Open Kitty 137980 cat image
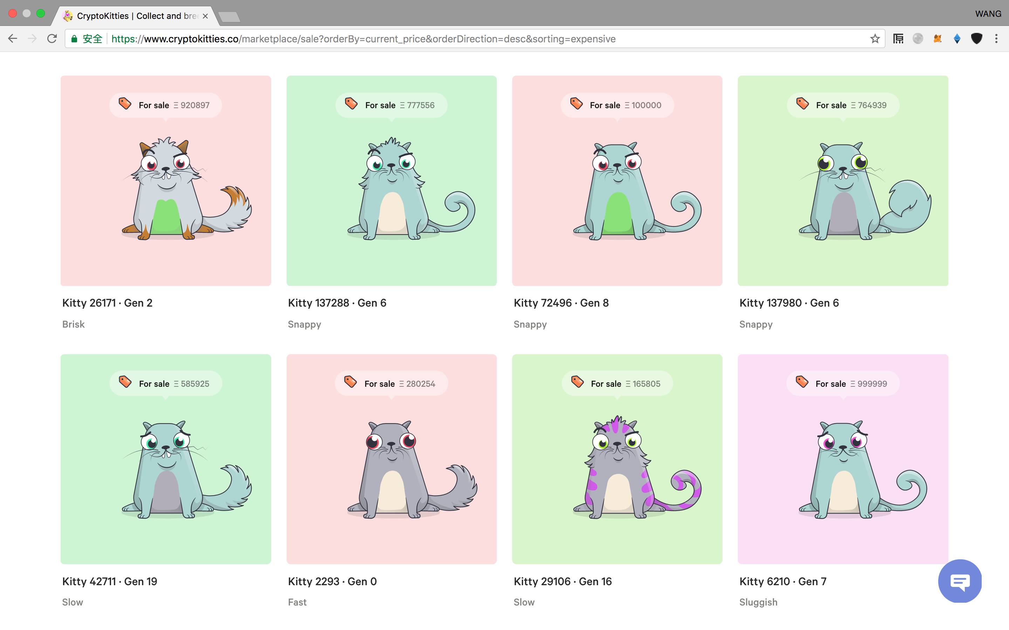The image size is (1009, 630). pos(864,190)
